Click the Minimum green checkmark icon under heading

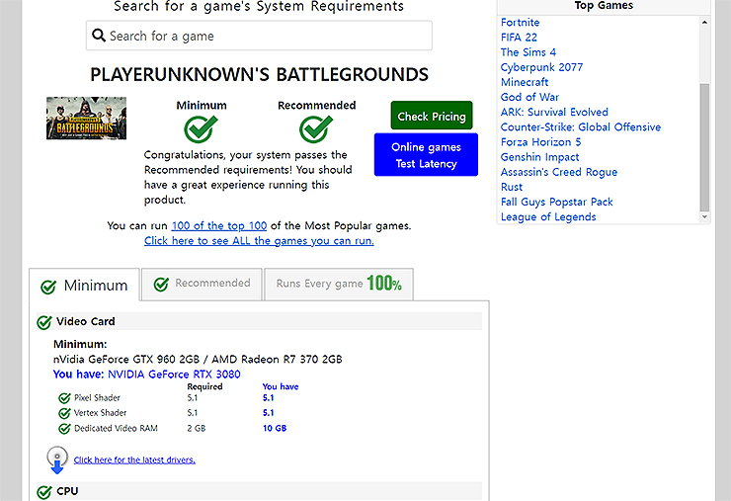click(x=201, y=128)
